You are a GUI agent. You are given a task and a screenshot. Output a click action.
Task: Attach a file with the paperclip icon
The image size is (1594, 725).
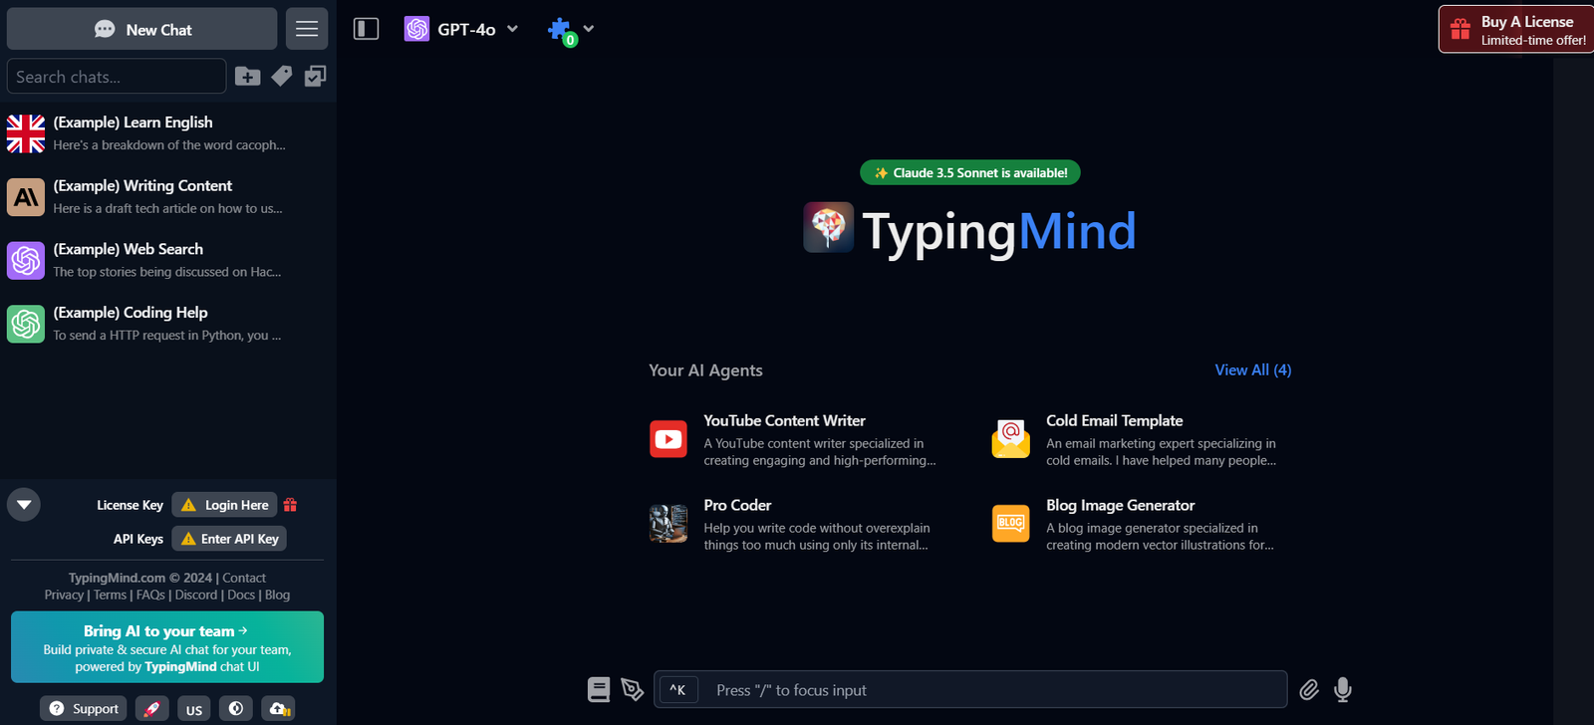tap(1309, 689)
